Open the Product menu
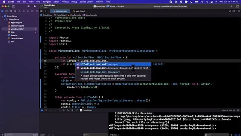 pyautogui.click(x=65, y=2)
